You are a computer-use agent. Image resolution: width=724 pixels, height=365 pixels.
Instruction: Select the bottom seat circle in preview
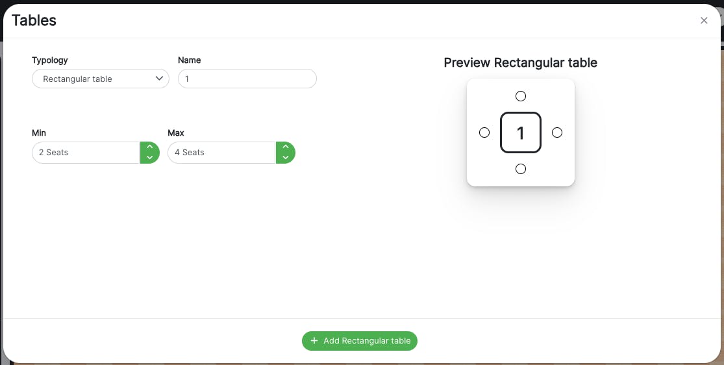[521, 169]
